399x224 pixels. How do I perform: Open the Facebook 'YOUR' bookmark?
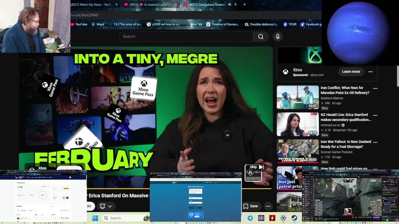[x=290, y=24]
